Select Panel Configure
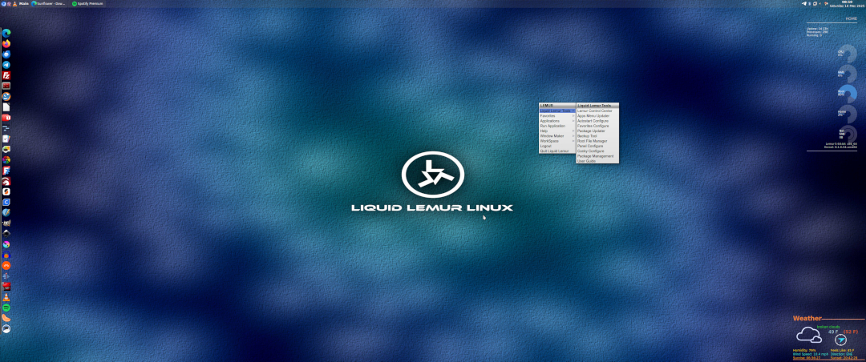Image resolution: width=866 pixels, height=362 pixels. [597, 146]
